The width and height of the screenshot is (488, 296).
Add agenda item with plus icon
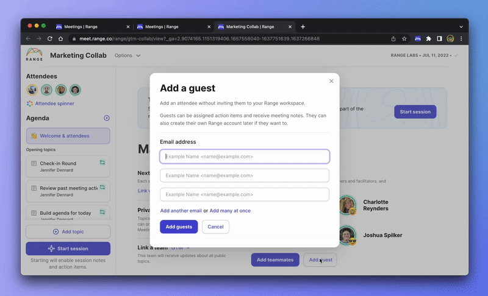click(x=107, y=118)
